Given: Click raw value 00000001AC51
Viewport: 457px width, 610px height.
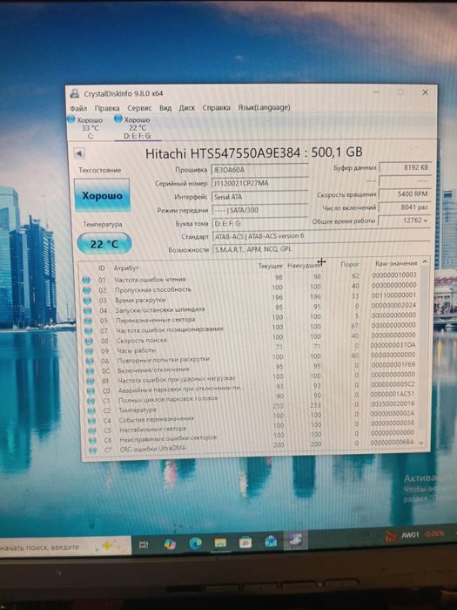Looking at the screenshot, I should [x=393, y=394].
